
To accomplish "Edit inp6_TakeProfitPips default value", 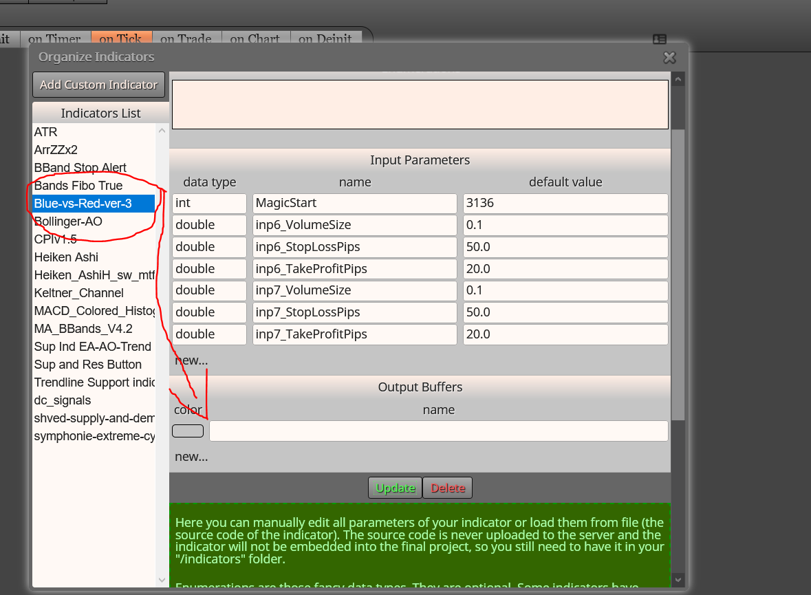I will pos(565,269).
